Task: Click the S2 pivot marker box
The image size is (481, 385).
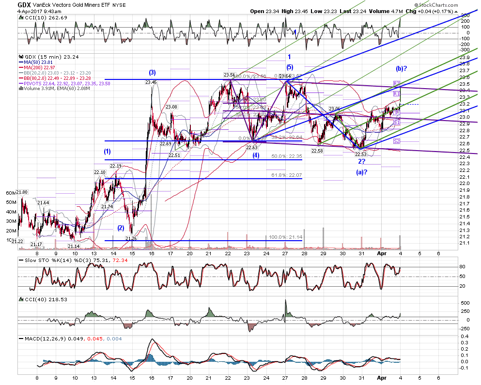Action: (x=397, y=141)
